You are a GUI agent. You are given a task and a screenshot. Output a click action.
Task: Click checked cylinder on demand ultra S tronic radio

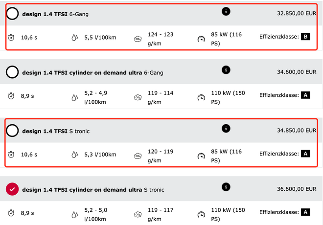[13, 189]
